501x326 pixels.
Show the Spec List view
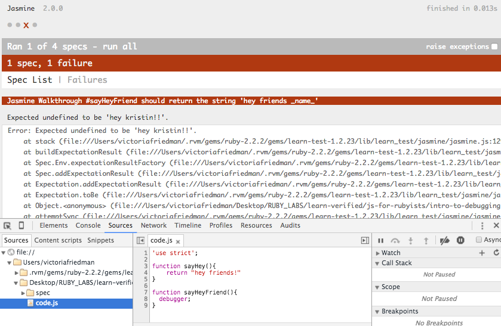click(x=30, y=80)
